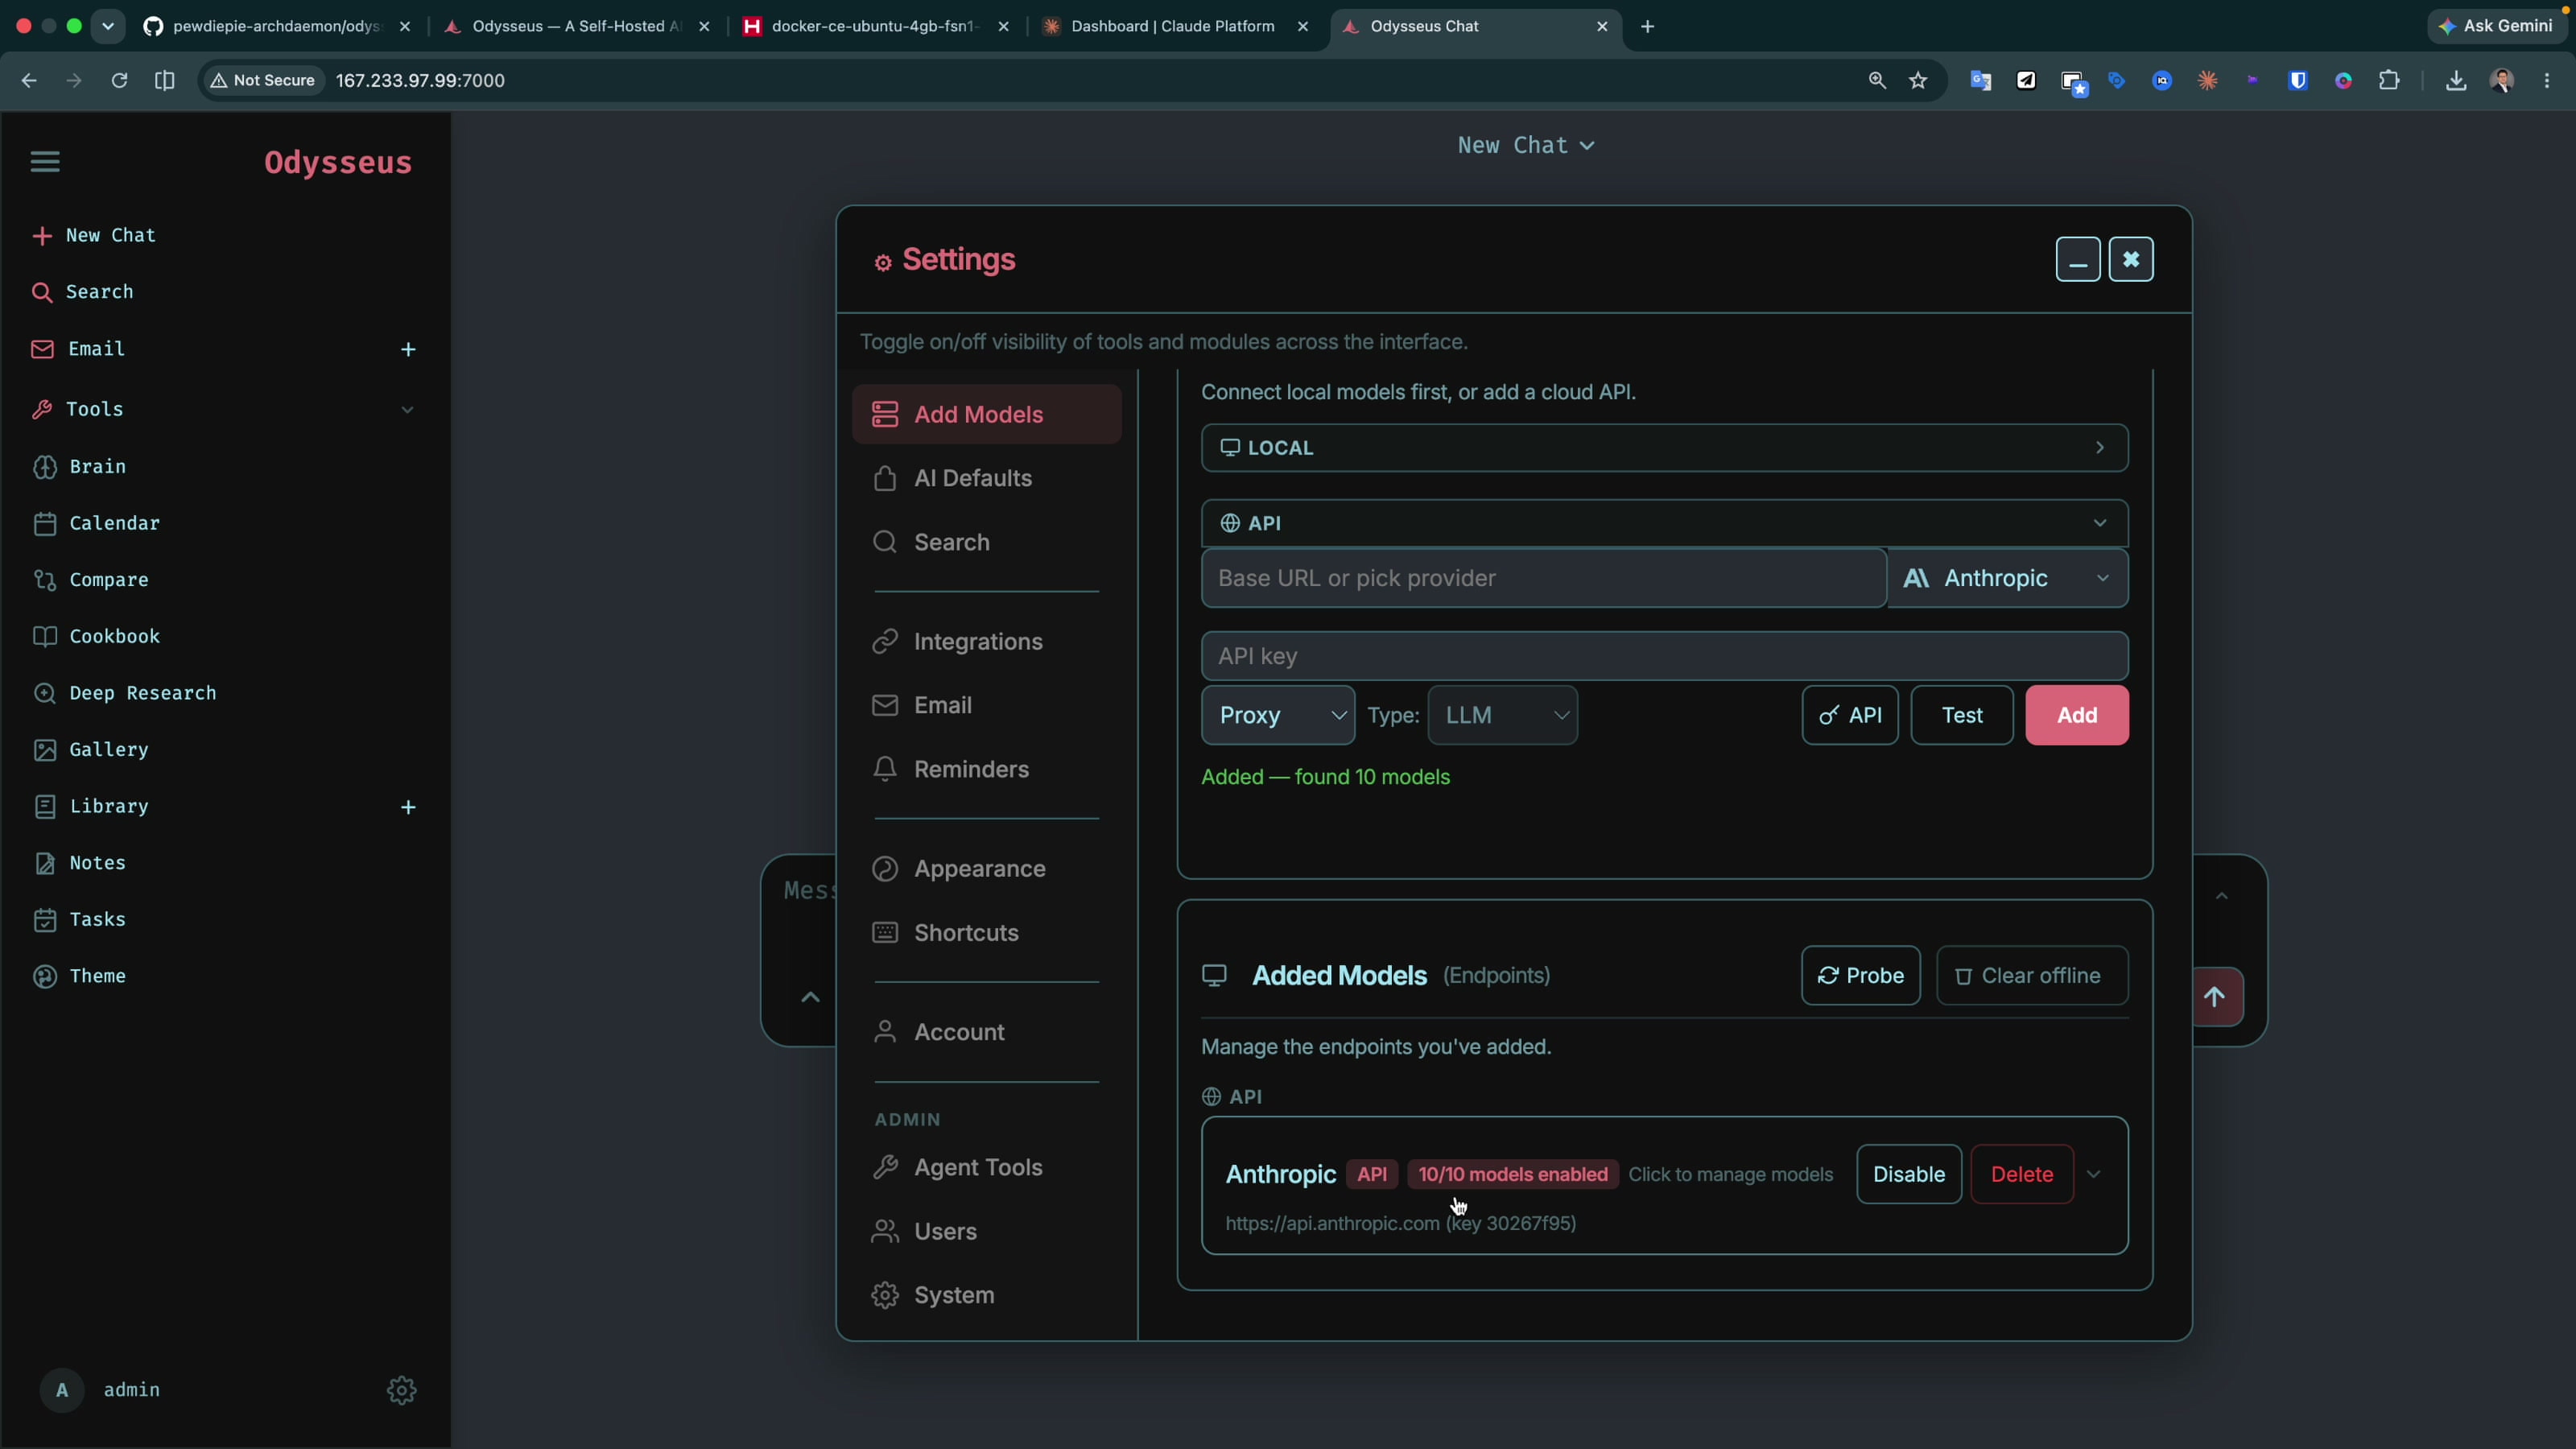This screenshot has height=1449, width=2576.
Task: Open the Calendar page
Action: coord(97,523)
